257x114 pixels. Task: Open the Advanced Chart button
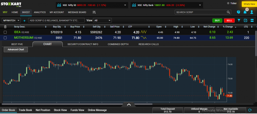click(x=16, y=49)
